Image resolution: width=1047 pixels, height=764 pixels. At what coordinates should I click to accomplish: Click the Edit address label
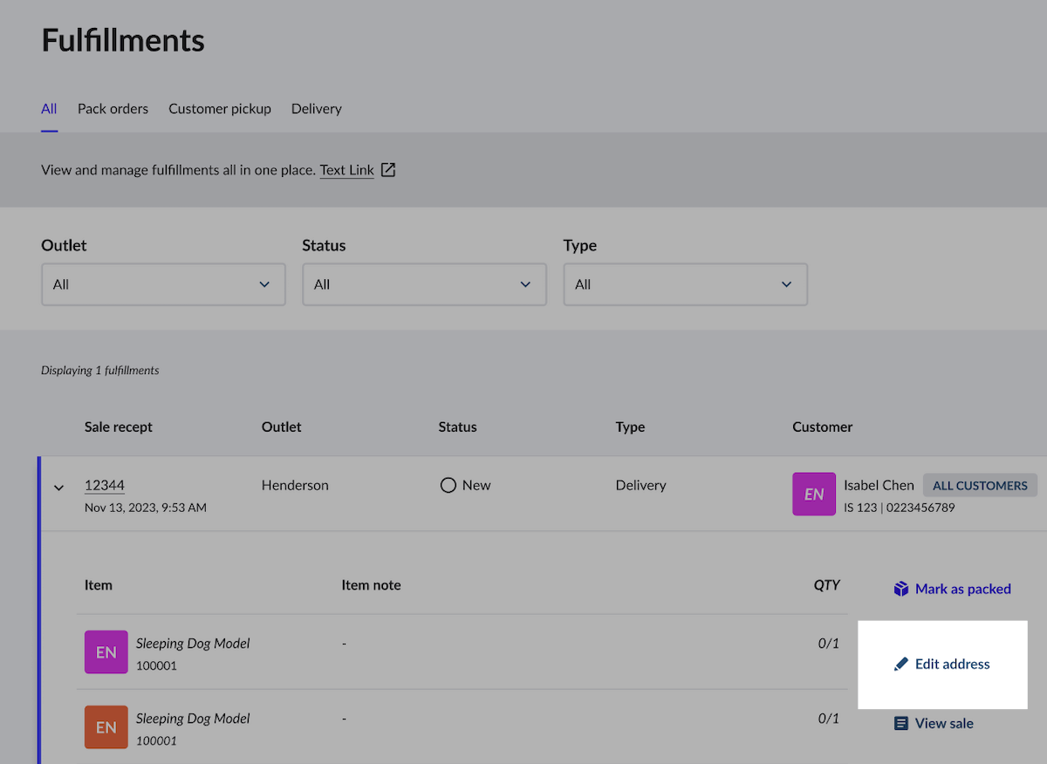click(x=953, y=665)
